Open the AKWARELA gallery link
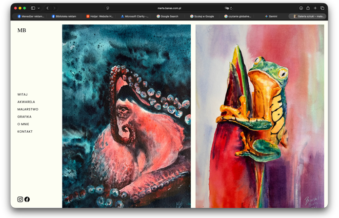 [26, 102]
